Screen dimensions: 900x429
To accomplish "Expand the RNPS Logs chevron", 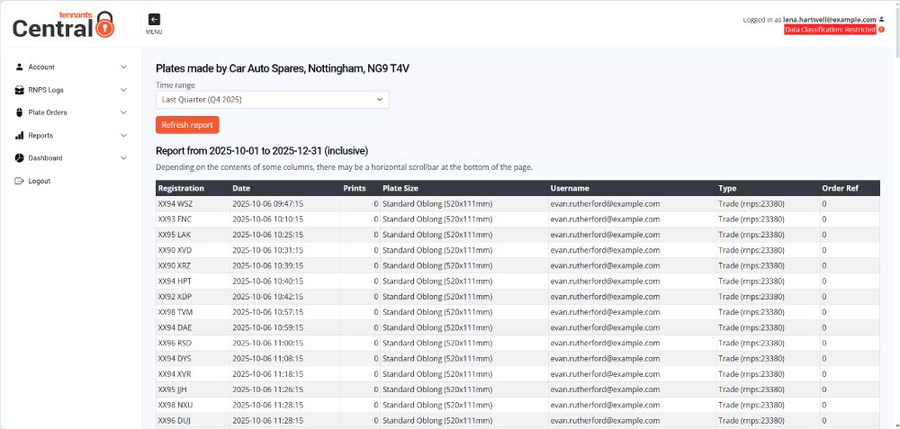I will click(123, 90).
